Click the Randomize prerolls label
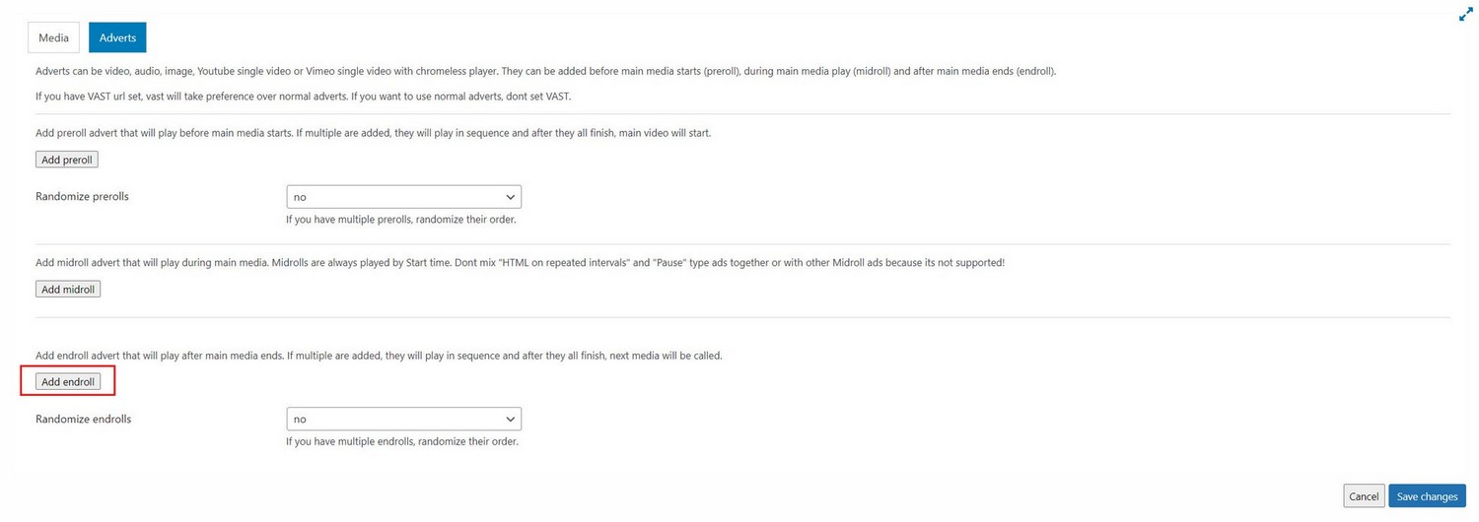 click(x=82, y=196)
